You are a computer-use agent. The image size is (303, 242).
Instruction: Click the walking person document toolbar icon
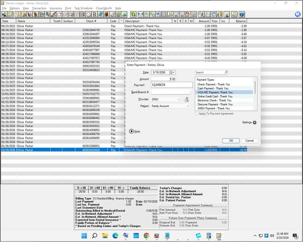coord(201,14)
